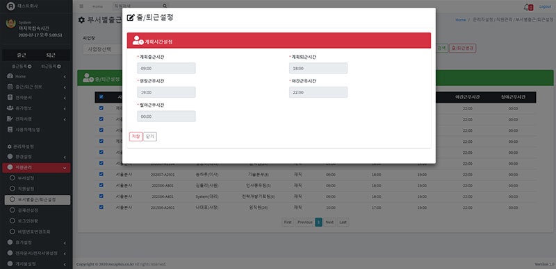Toggle the select-all checkbox in table header
Viewport: 556px width, 269px height.
101,96
